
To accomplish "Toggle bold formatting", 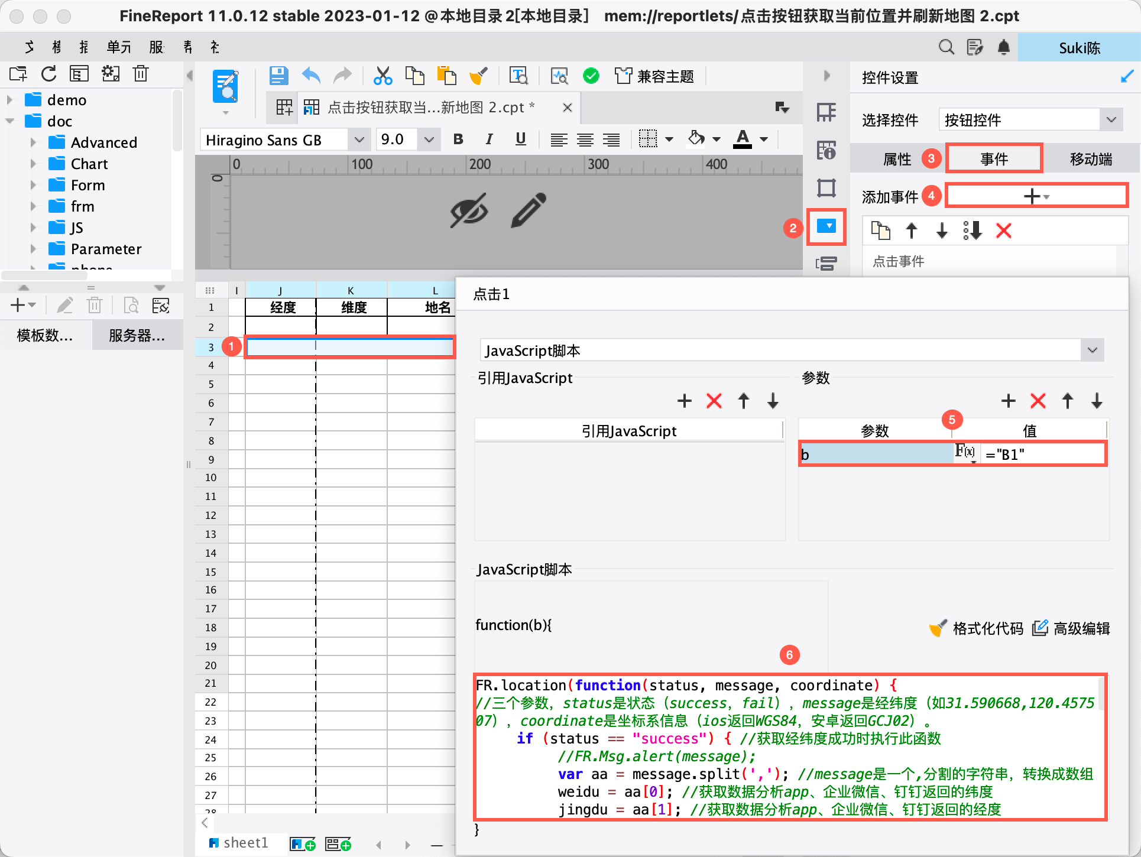I will click(x=458, y=139).
